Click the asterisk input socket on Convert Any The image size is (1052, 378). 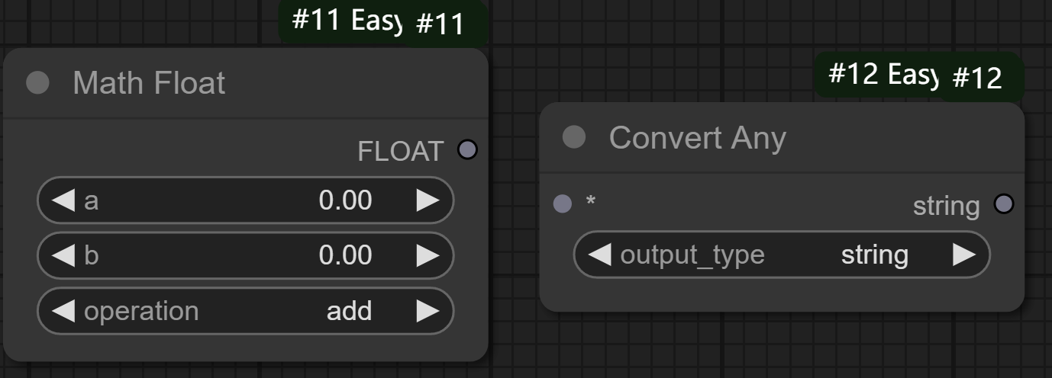coord(562,204)
